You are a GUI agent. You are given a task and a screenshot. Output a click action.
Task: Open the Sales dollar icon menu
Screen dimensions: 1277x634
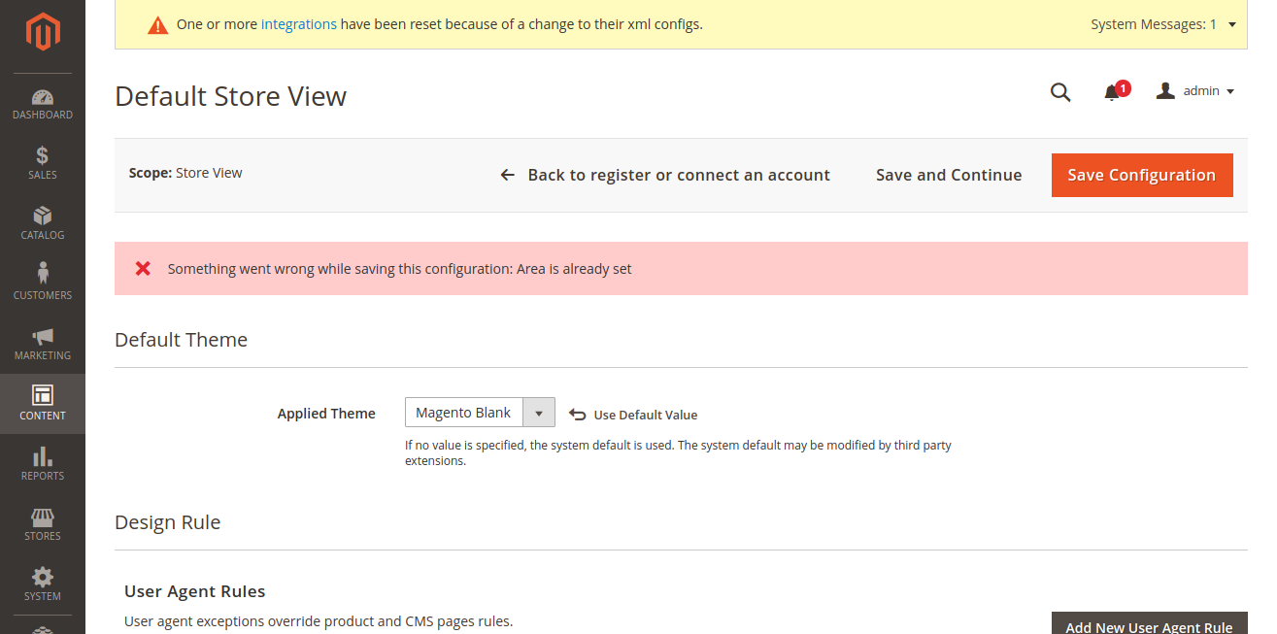43,155
